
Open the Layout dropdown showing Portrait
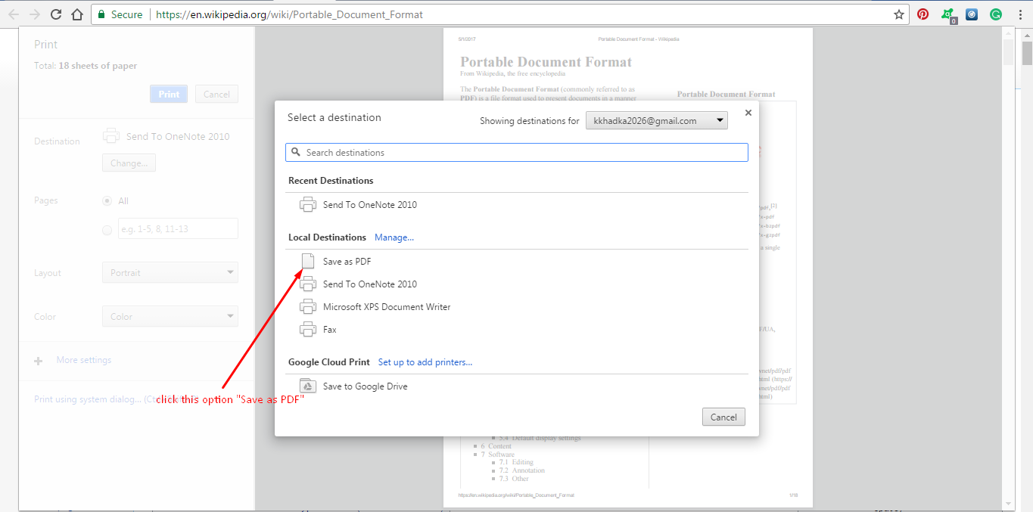[x=170, y=272]
